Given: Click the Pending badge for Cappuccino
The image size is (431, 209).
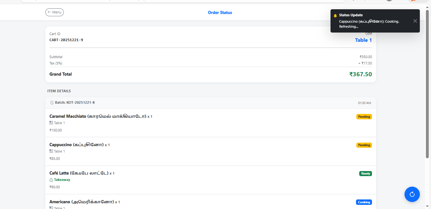Looking at the screenshot, I should [364, 145].
